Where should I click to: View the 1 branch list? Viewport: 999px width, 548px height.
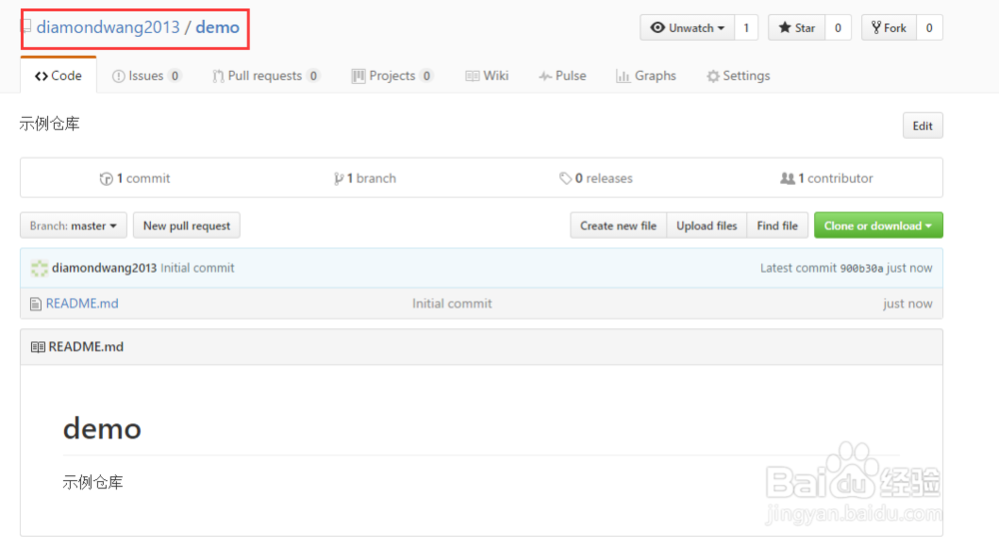tap(365, 179)
